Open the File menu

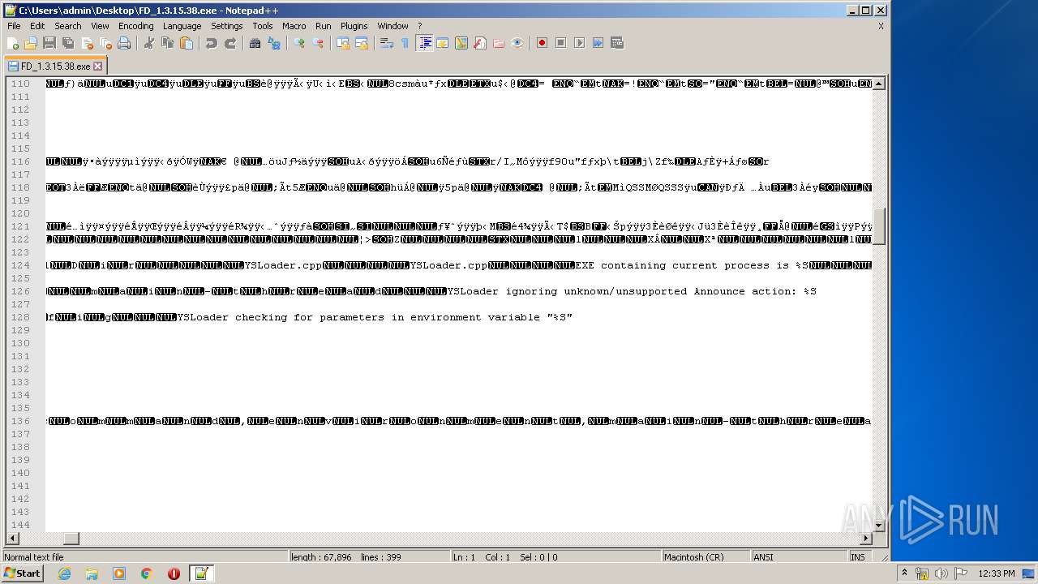(14, 26)
